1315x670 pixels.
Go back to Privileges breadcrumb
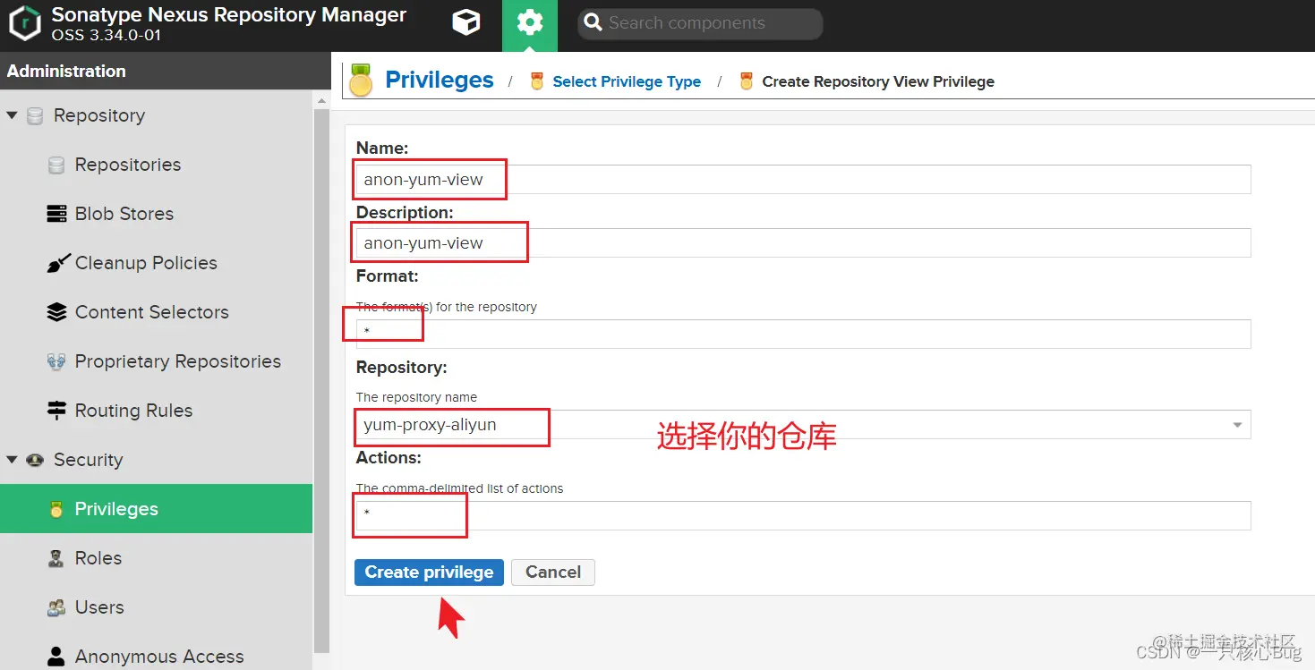click(x=440, y=80)
